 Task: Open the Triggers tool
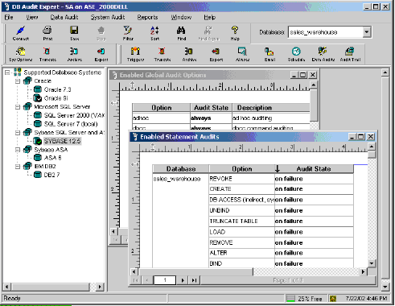(x=135, y=54)
